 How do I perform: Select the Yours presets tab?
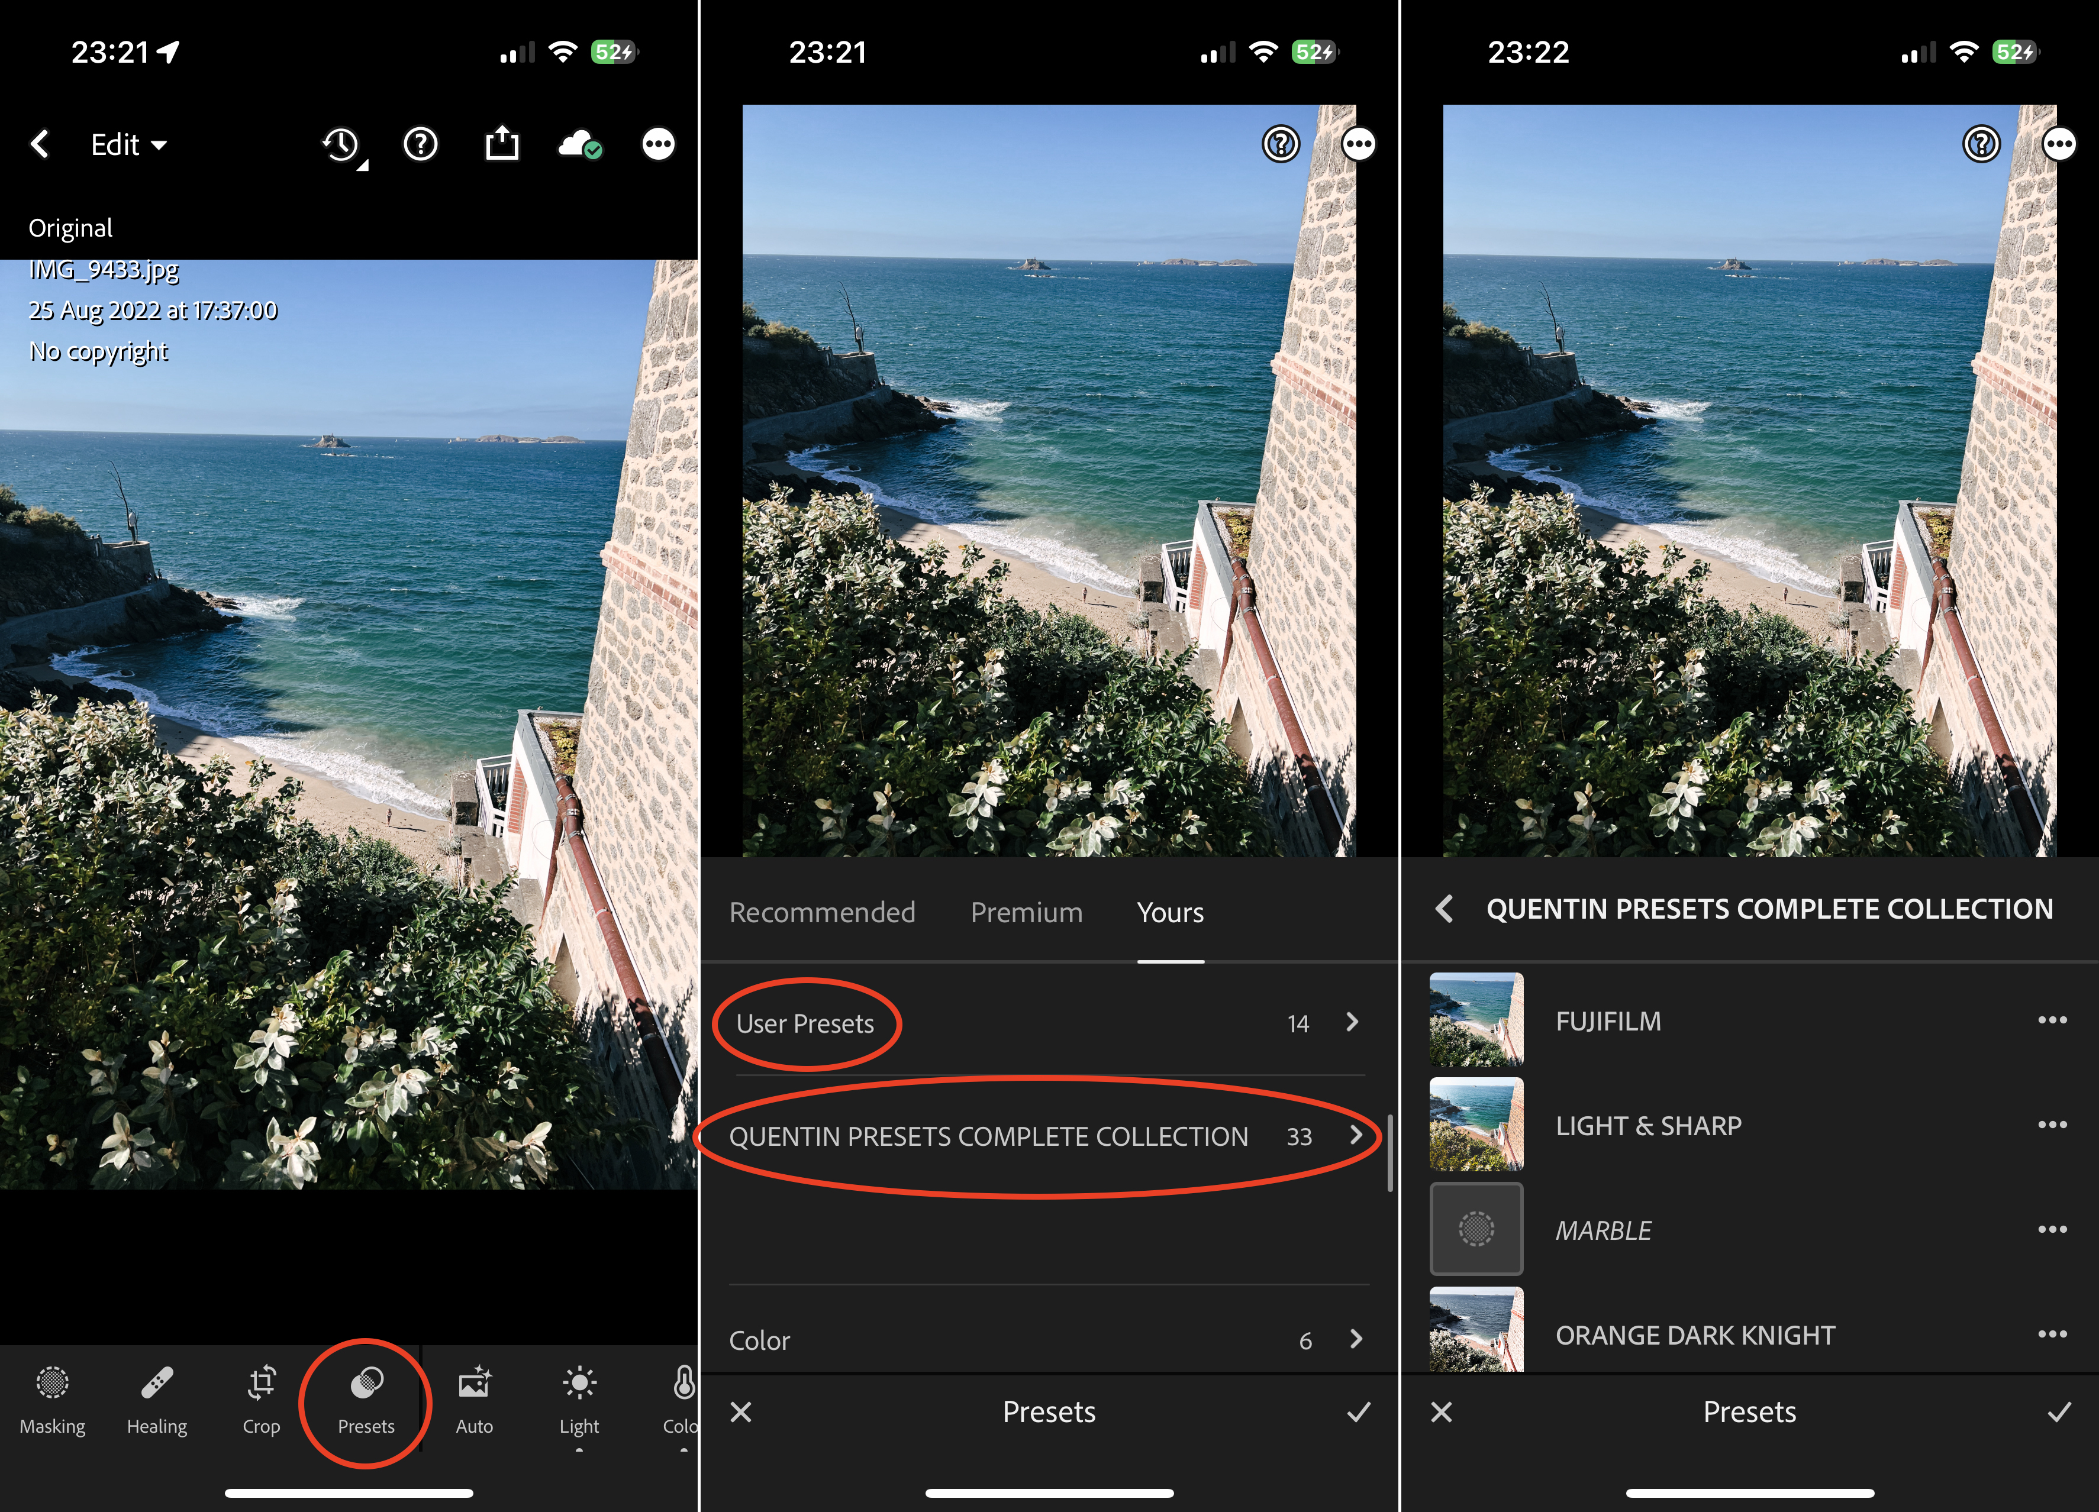click(1170, 912)
